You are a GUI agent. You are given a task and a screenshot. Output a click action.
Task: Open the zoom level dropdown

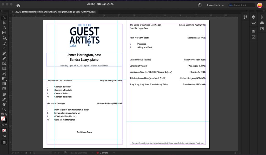point(22,153)
